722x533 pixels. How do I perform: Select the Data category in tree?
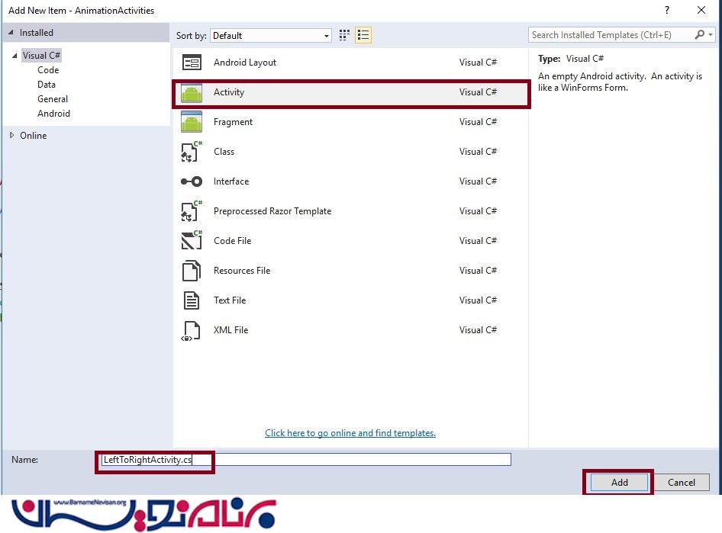tap(47, 85)
